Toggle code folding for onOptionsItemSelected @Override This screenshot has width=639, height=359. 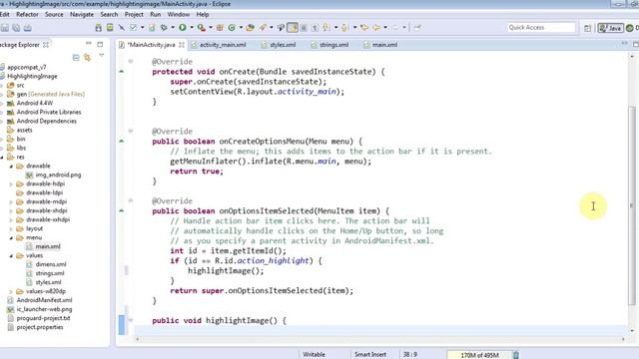[131, 200]
